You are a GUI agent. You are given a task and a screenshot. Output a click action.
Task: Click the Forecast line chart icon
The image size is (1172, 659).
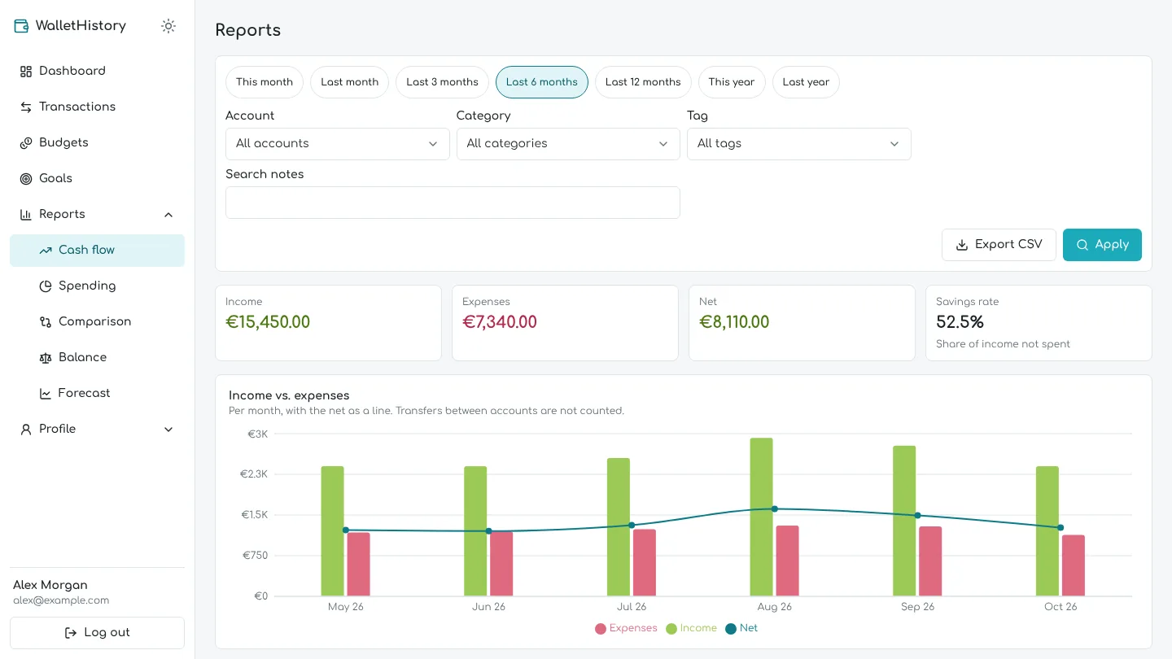coord(46,394)
